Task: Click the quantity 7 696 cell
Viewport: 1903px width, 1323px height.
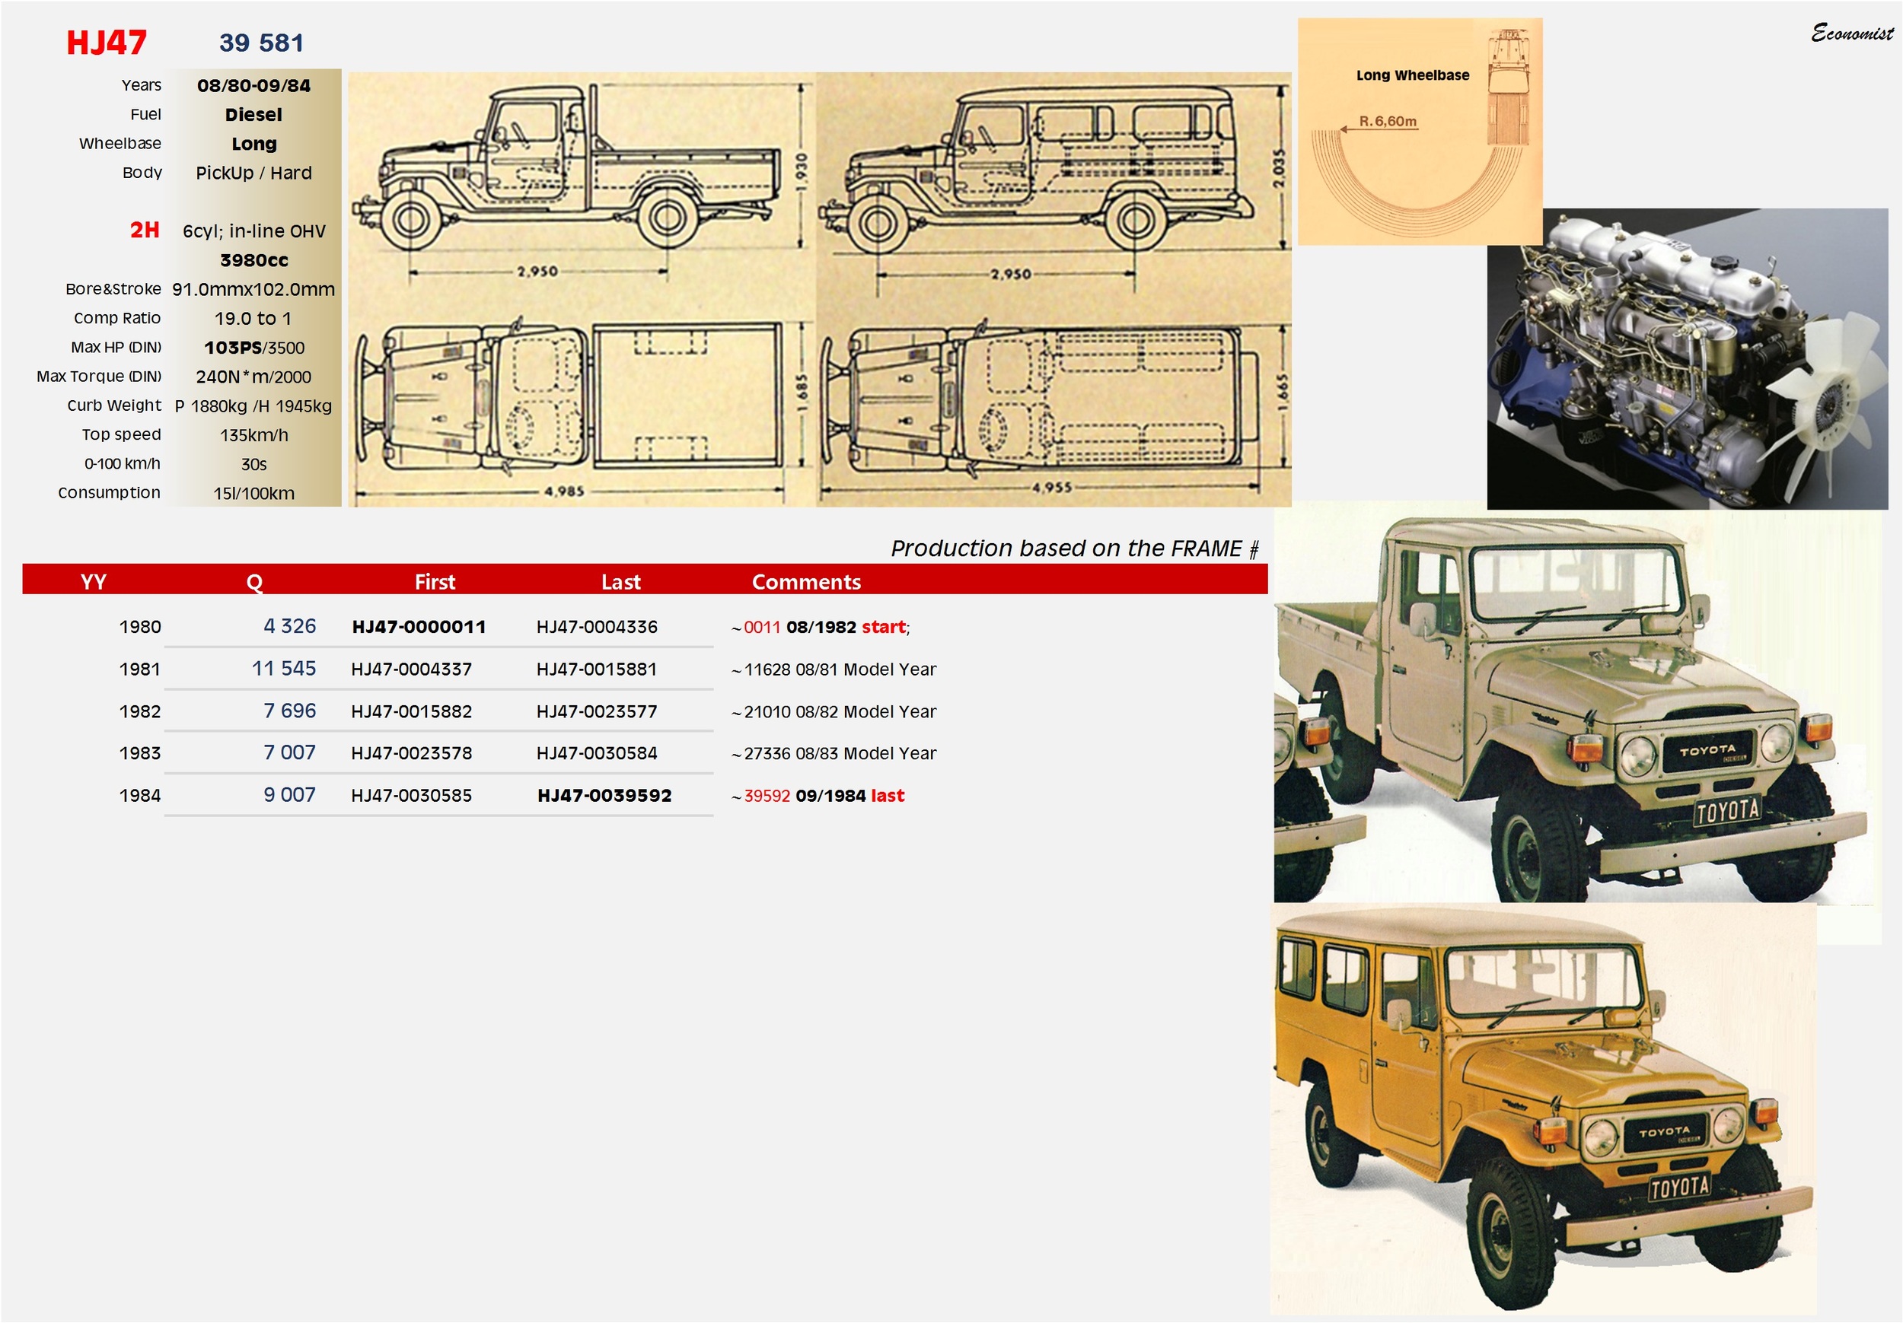Action: pyautogui.click(x=289, y=710)
